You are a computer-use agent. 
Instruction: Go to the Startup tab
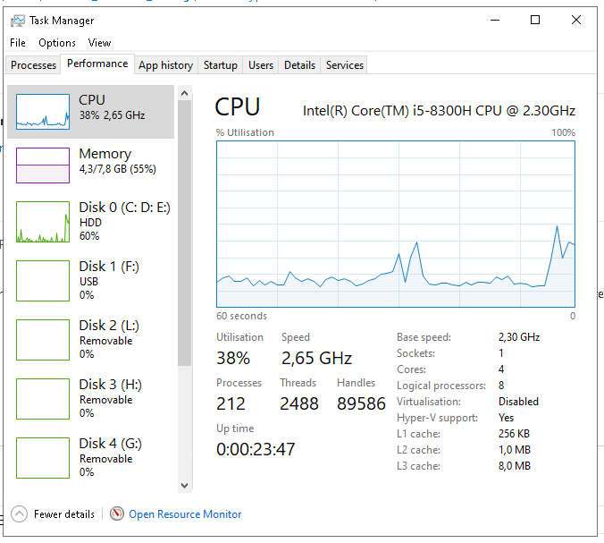[221, 65]
